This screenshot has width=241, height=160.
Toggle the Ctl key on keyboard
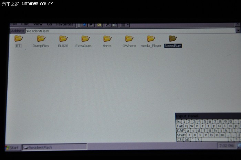180,140
